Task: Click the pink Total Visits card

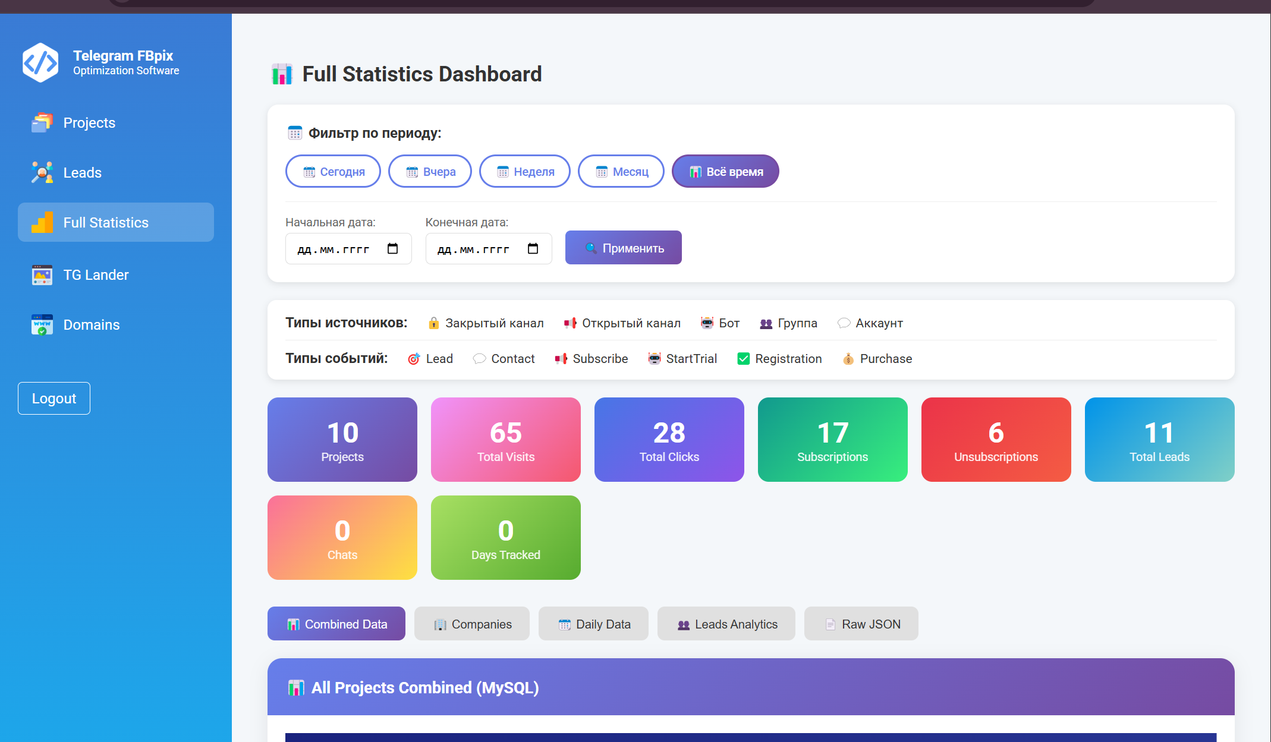Action: point(505,440)
